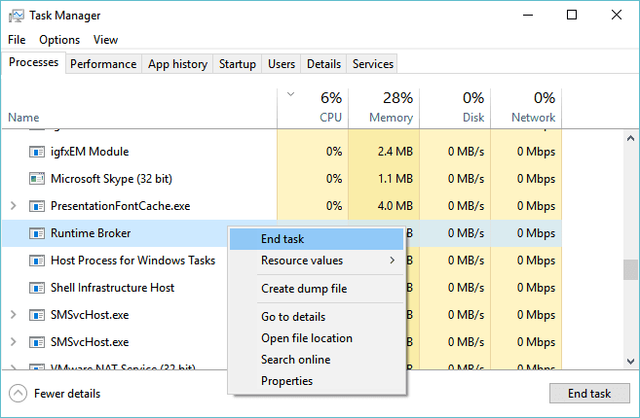Click the 2.4 MB memory value
640x418 pixels.
coord(395,152)
